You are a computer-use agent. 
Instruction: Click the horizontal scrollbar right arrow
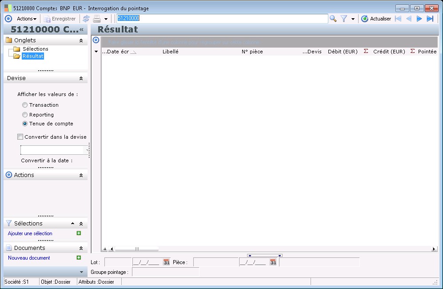tap(434, 249)
